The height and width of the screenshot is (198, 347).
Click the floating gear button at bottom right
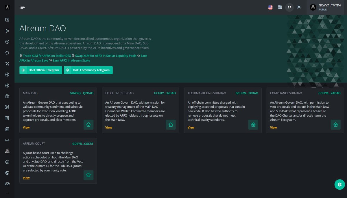339,184
